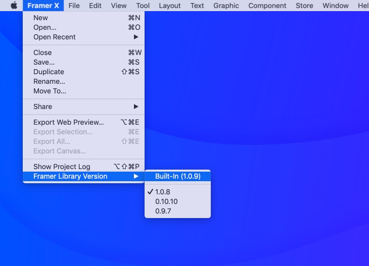Select library version 0.10.10
This screenshot has height=266, width=369.
click(x=177, y=201)
